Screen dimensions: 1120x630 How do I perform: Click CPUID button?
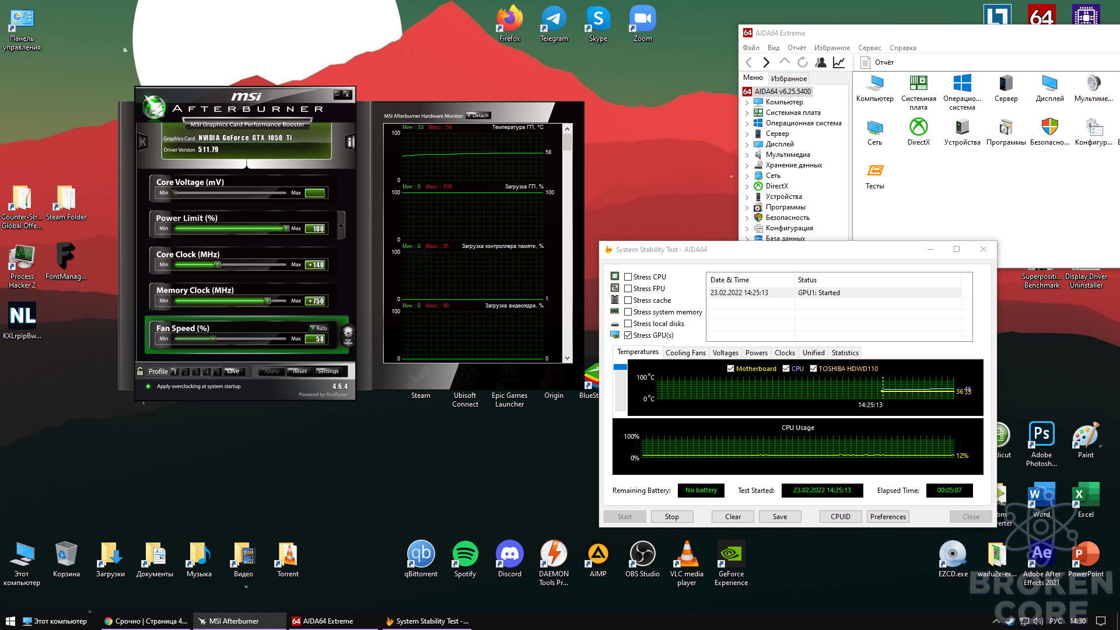coord(840,517)
